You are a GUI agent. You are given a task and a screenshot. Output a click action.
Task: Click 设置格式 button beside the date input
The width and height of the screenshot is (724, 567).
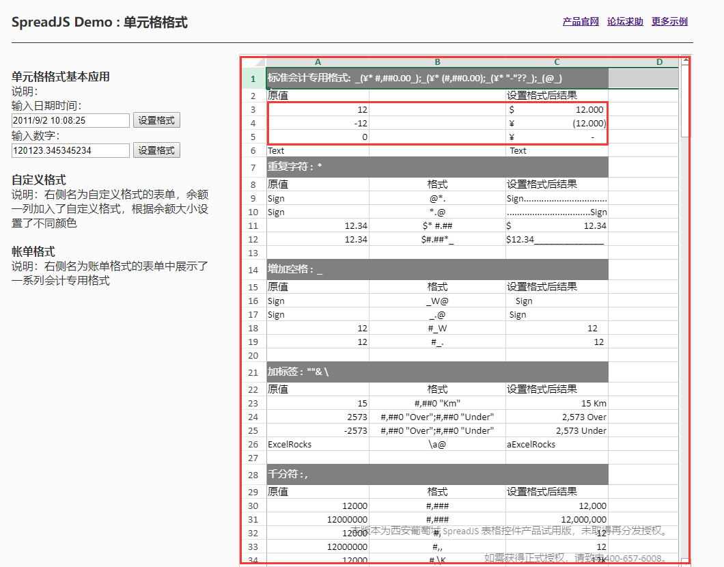pyautogui.click(x=156, y=120)
